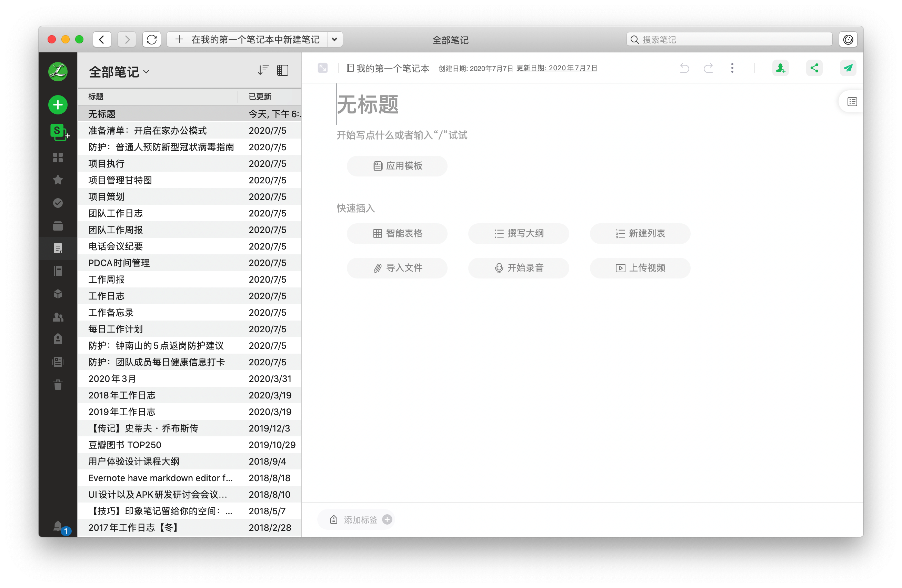Open the stacked collection icon in sidebar
The image size is (902, 588).
click(58, 226)
